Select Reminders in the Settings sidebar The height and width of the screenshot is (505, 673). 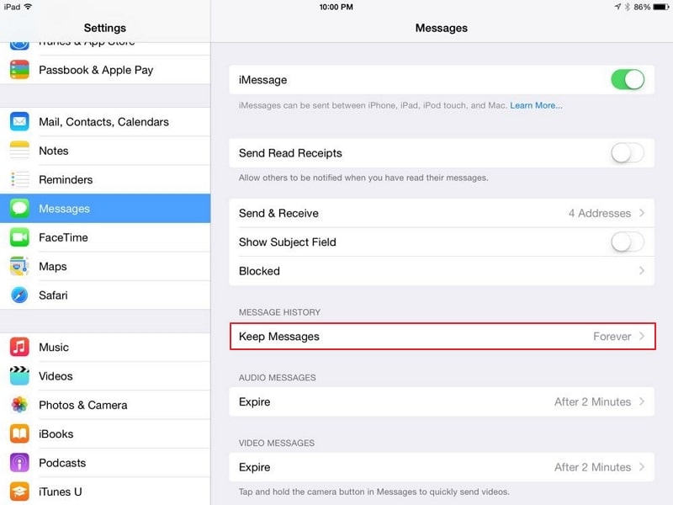click(105, 179)
